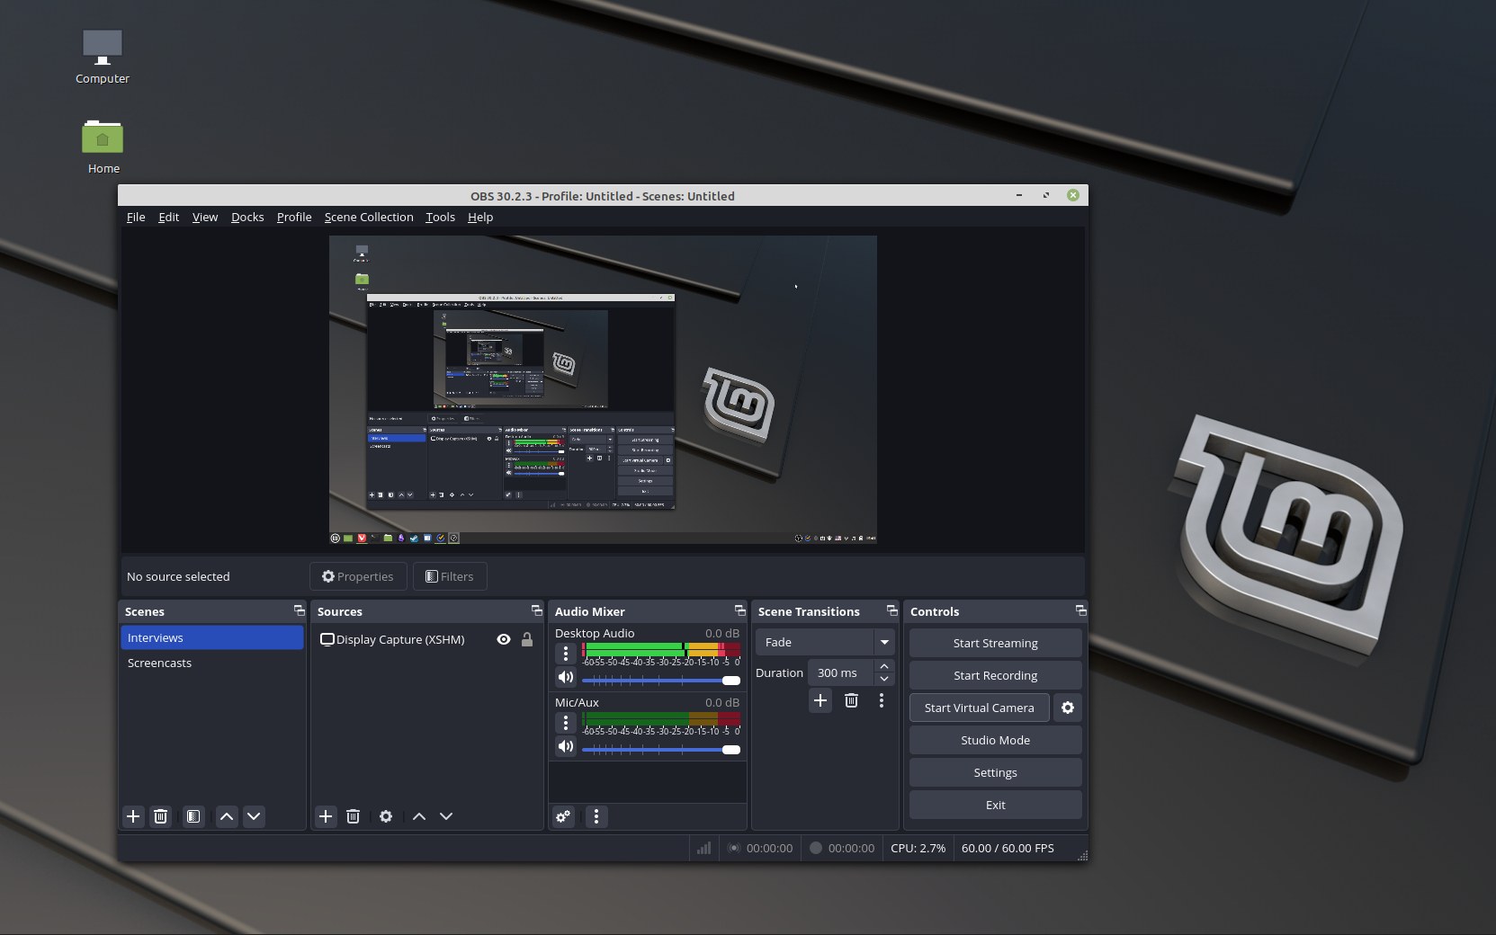1496x935 pixels.
Task: Open the Docks menu
Action: 247,217
